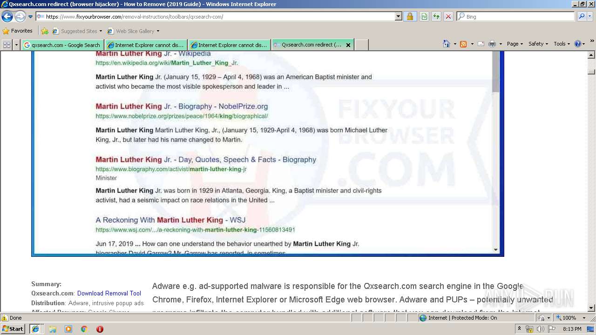Open search provider dropdown arrow
This screenshot has width=596, height=335.
click(x=590, y=17)
